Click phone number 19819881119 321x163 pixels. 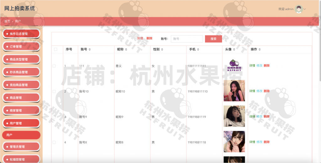pyautogui.click(x=197, y=117)
